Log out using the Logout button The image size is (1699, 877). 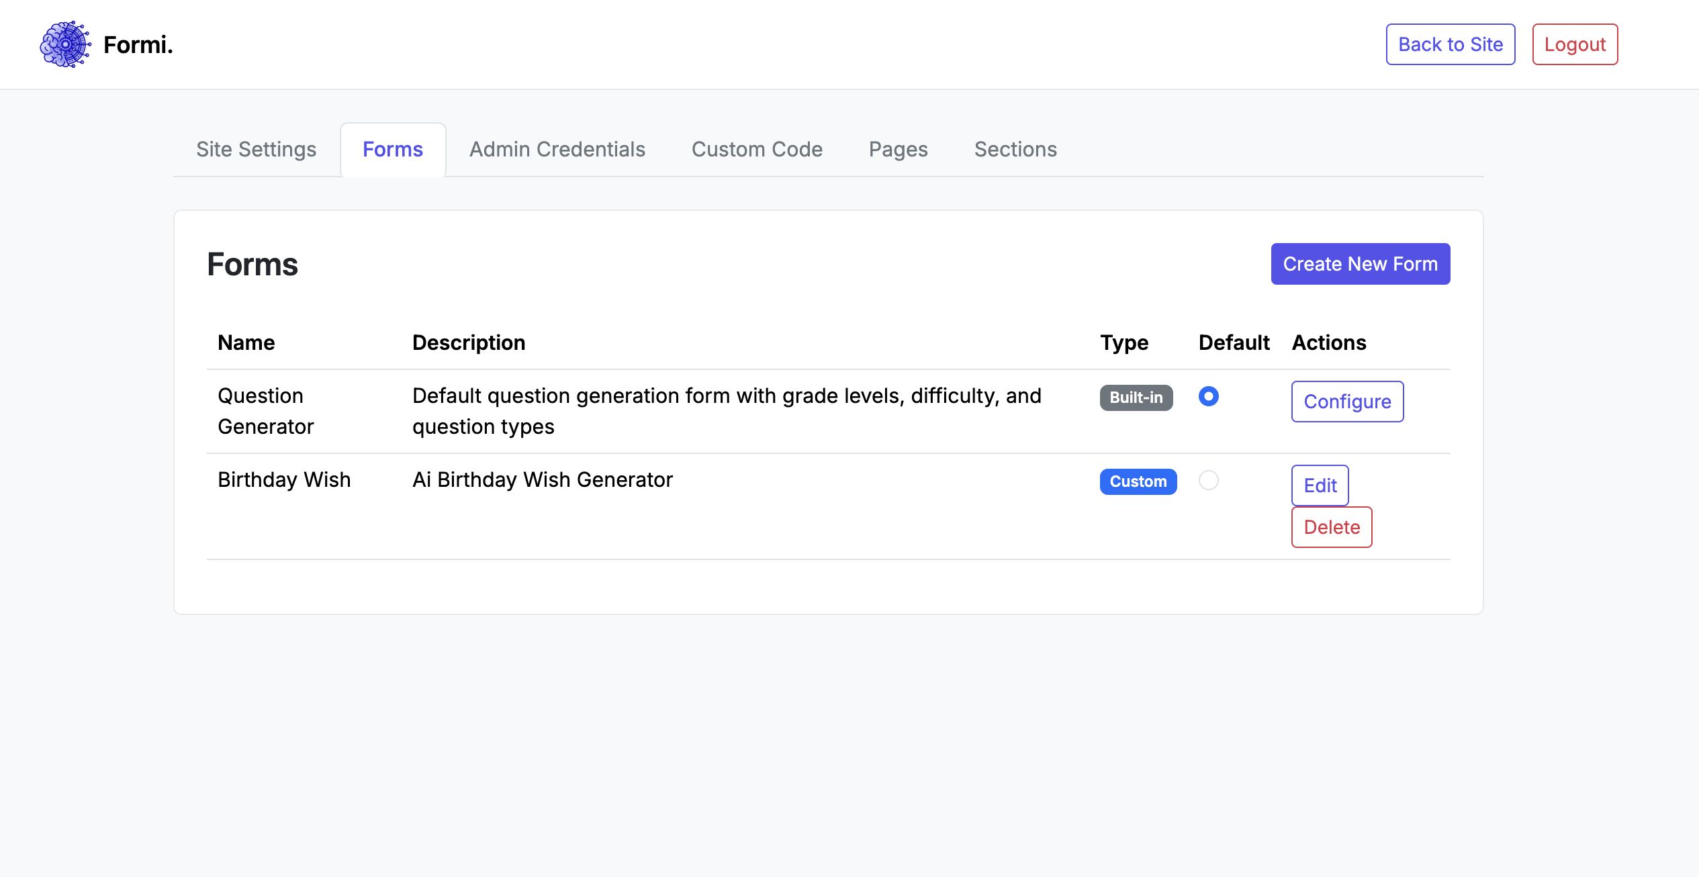click(1574, 44)
